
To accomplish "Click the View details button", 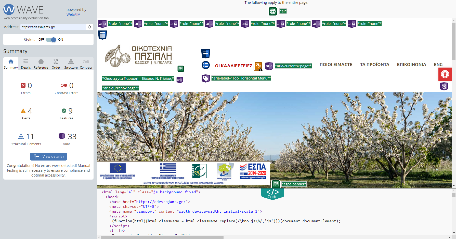I will (48, 156).
